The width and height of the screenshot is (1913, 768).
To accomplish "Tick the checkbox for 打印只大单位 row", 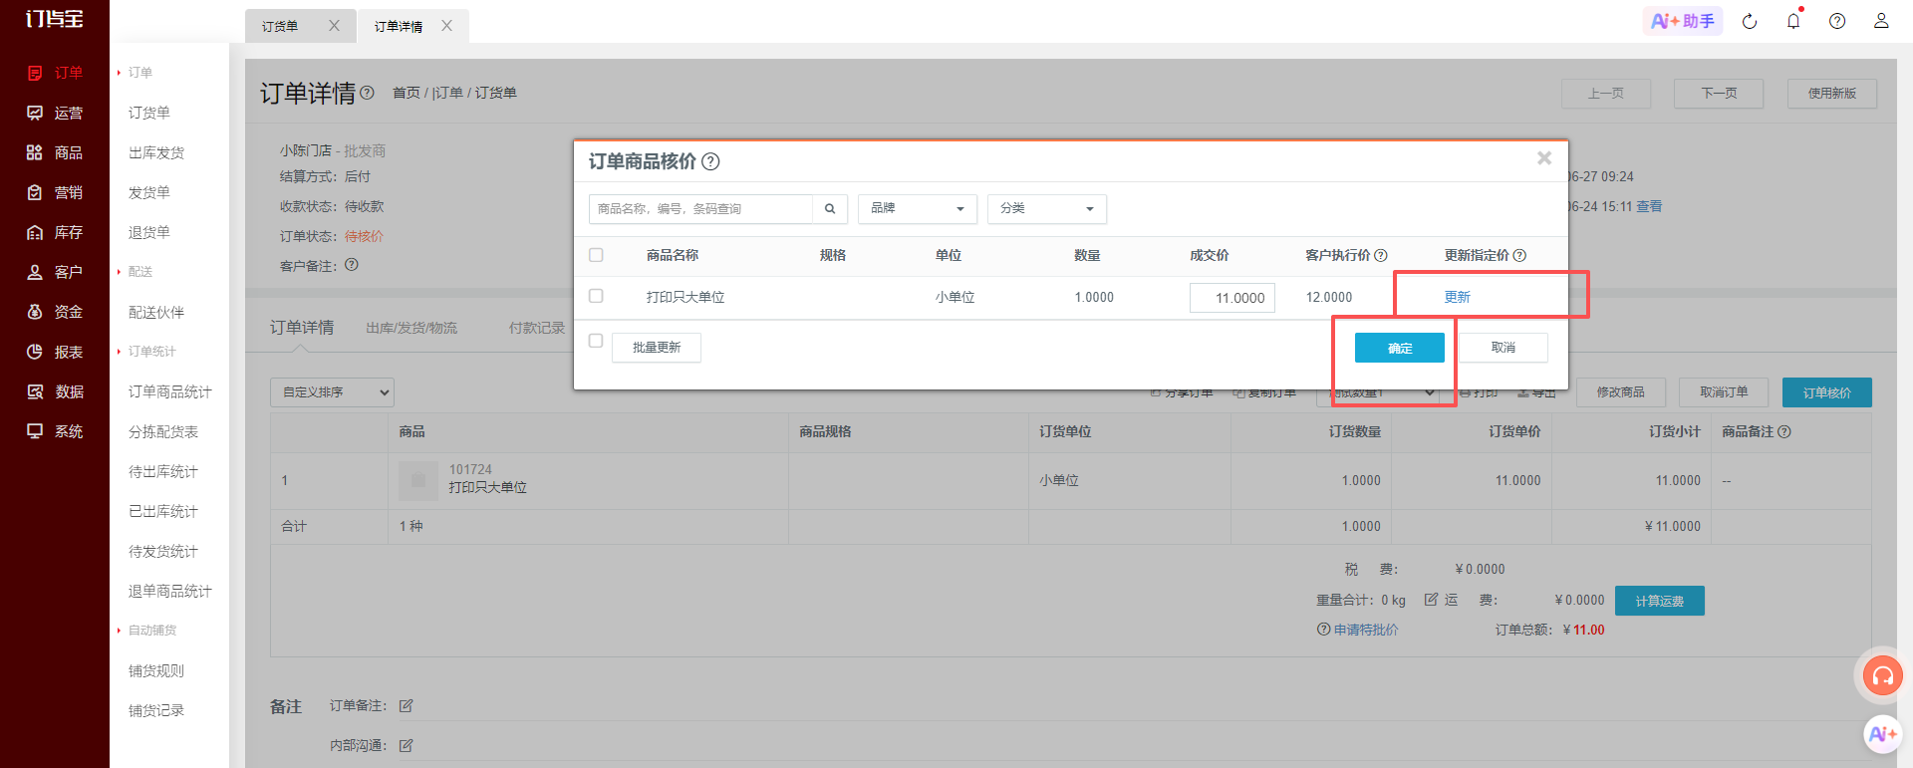I will tap(596, 296).
